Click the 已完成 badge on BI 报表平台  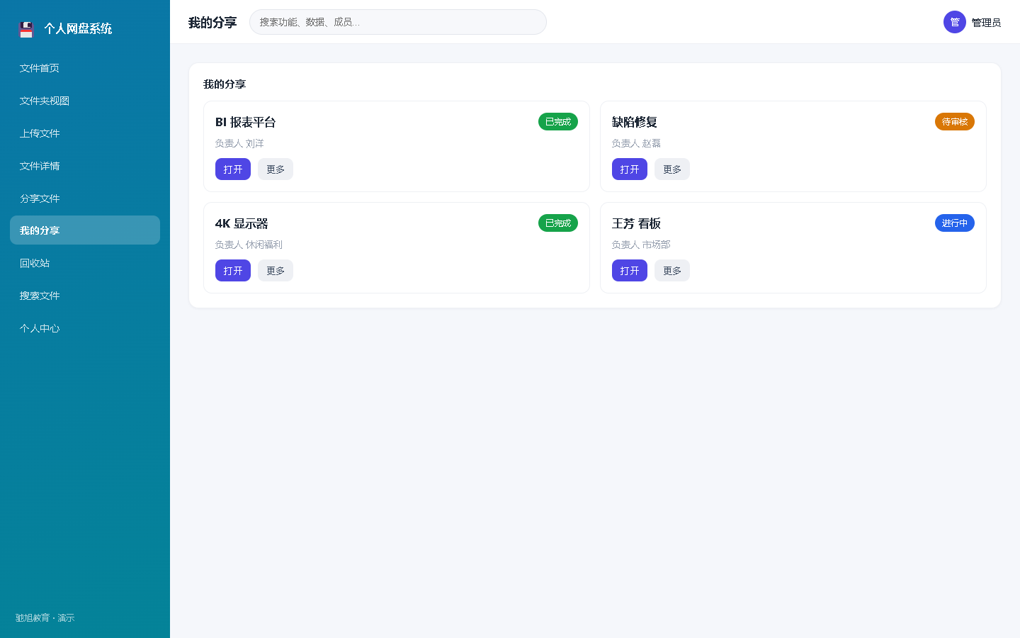[558, 122]
